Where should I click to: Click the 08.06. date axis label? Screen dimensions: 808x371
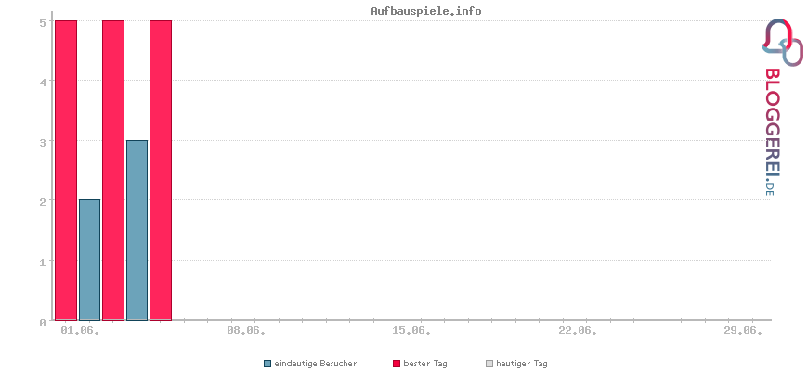(x=246, y=331)
